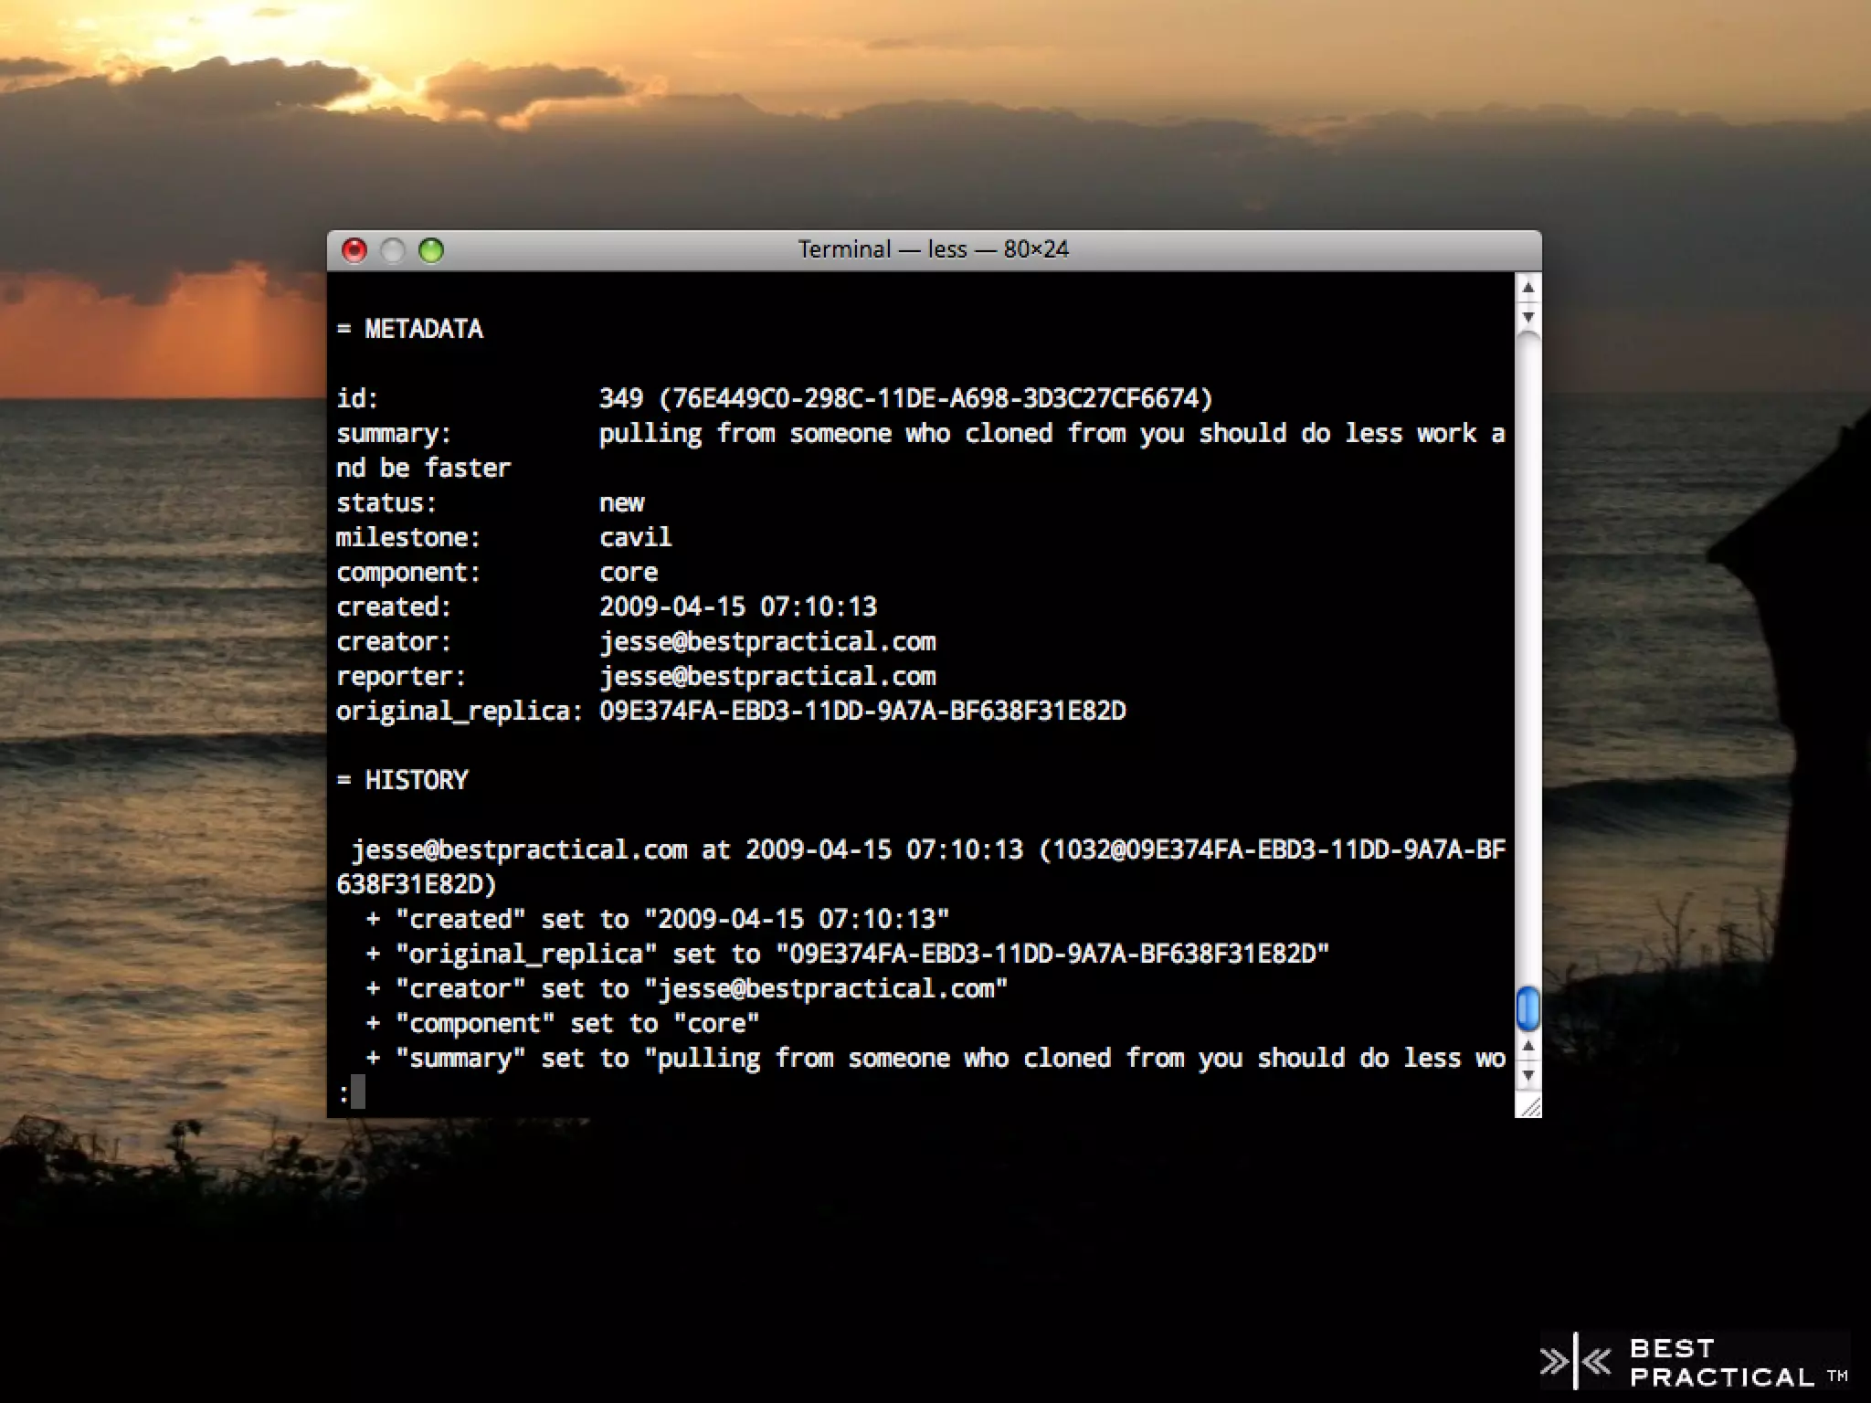
Task: Click the blue scrollbar thumb
Action: tap(1527, 1008)
